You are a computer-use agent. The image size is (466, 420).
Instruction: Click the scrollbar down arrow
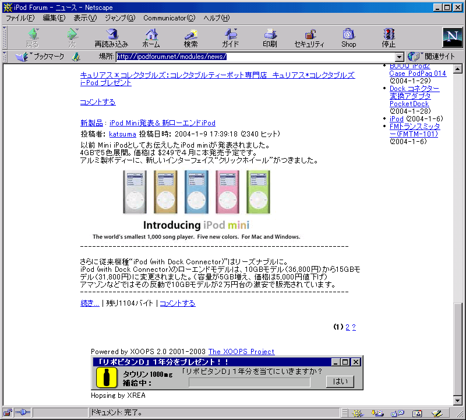pos(458,401)
